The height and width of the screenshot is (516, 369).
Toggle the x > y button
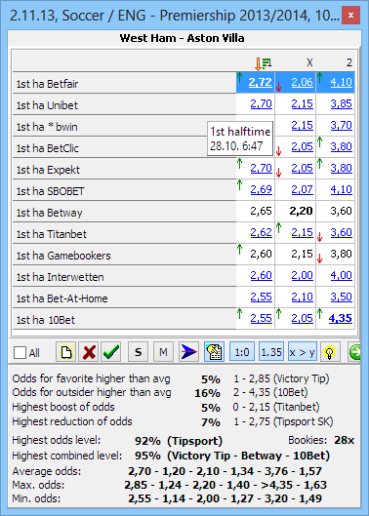point(302,352)
